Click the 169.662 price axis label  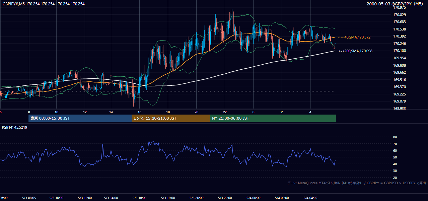click(x=399, y=72)
